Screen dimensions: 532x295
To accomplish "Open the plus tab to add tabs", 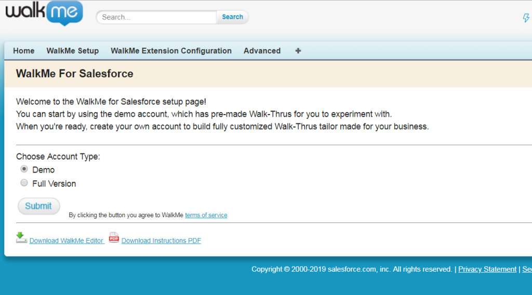I will tap(298, 51).
